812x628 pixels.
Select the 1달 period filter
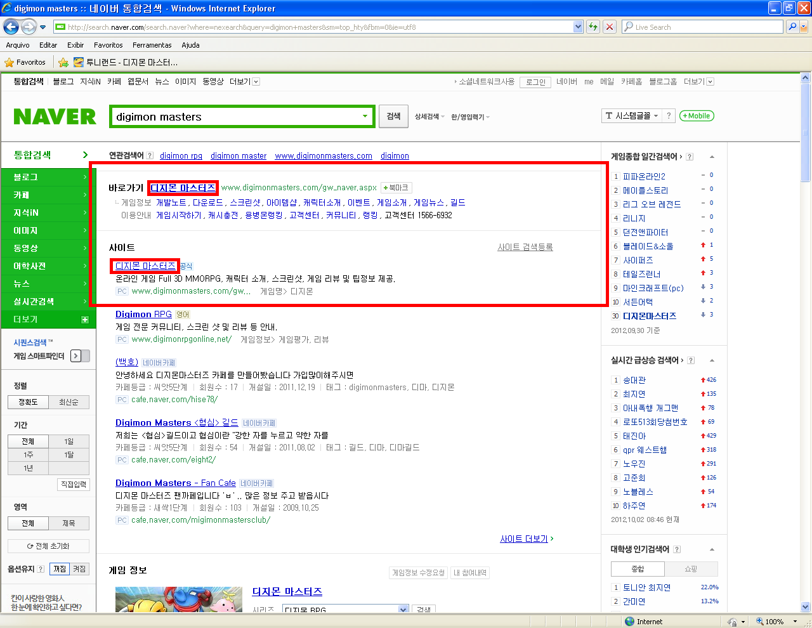[69, 455]
